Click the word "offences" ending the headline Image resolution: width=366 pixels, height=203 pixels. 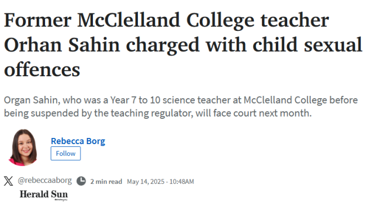coord(42,70)
